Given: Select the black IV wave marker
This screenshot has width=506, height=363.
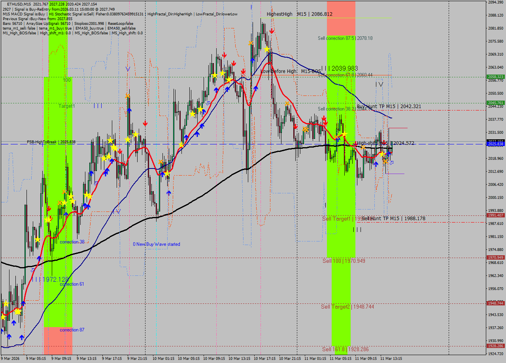Looking at the screenshot, I should tap(379, 84).
